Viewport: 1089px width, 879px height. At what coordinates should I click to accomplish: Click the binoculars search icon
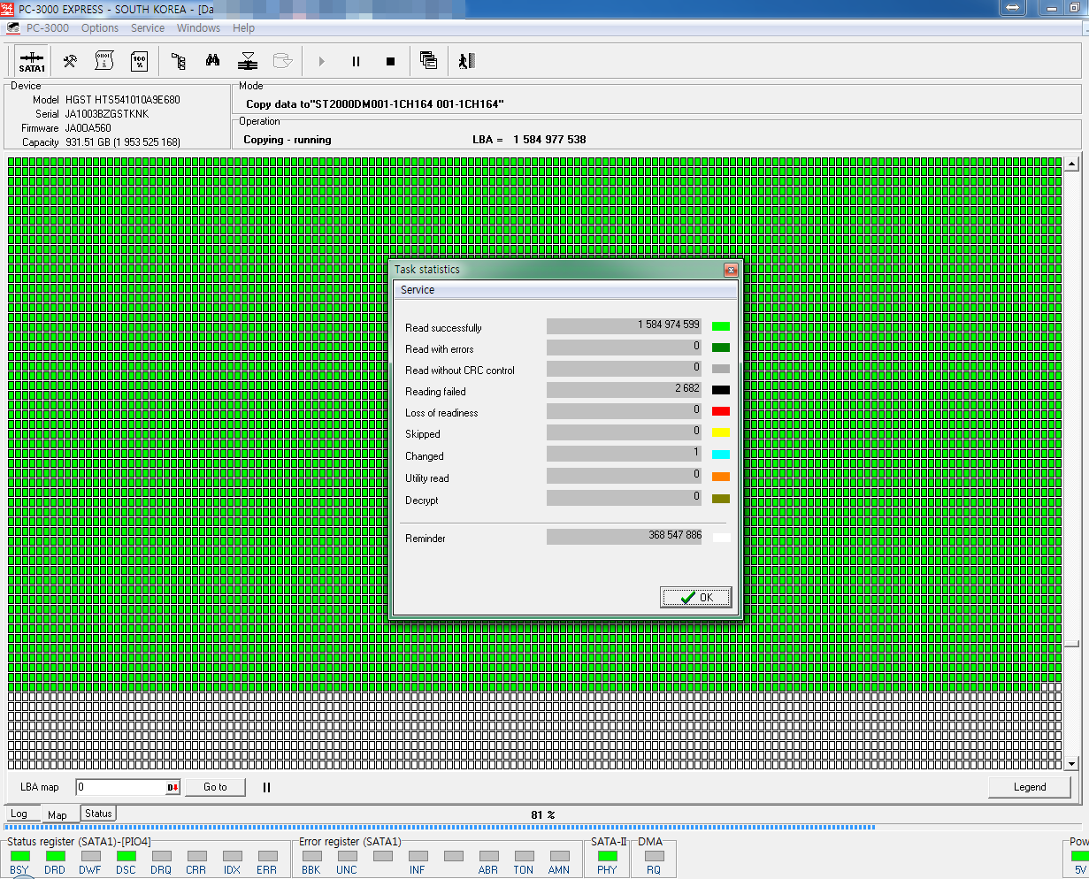point(212,61)
